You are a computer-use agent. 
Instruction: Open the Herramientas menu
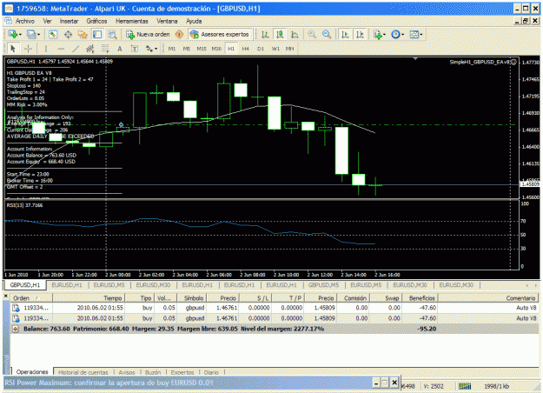tap(132, 21)
